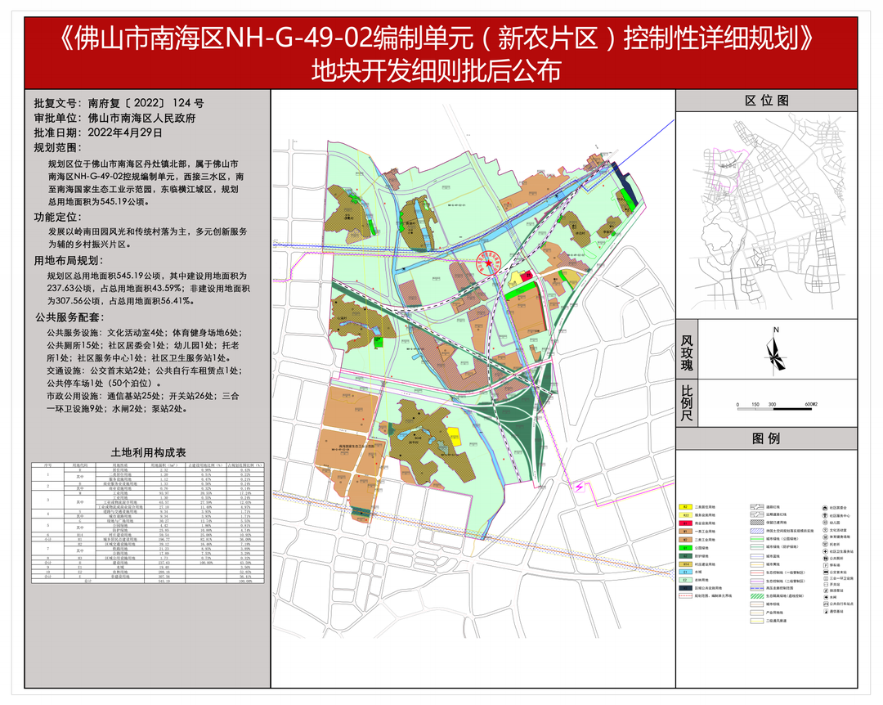The height and width of the screenshot is (705, 883).
Task: Select the navy 区域公共设施用地 swatch
Action: pyautogui.click(x=686, y=588)
